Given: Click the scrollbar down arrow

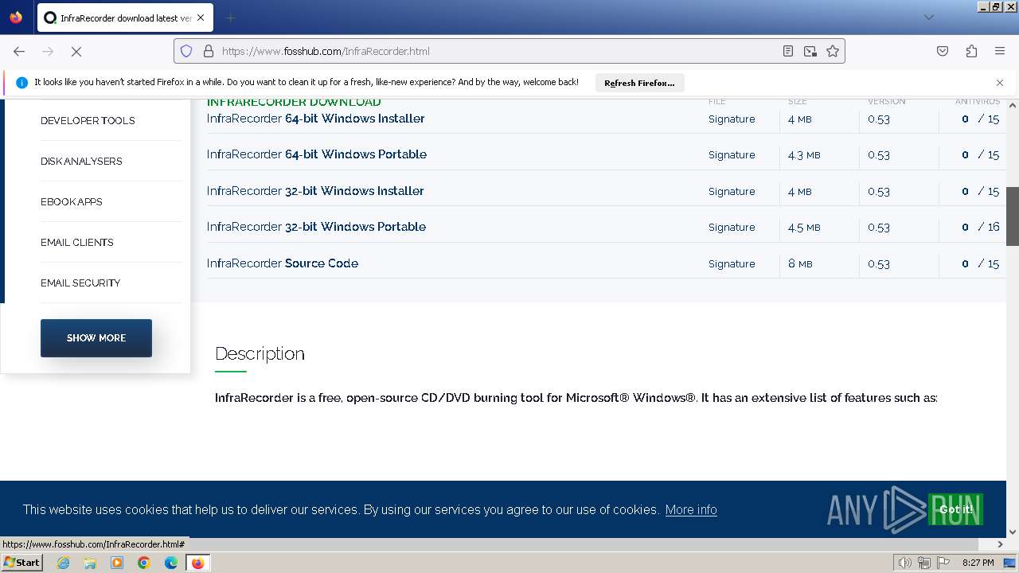Looking at the screenshot, I should pos(1013,532).
